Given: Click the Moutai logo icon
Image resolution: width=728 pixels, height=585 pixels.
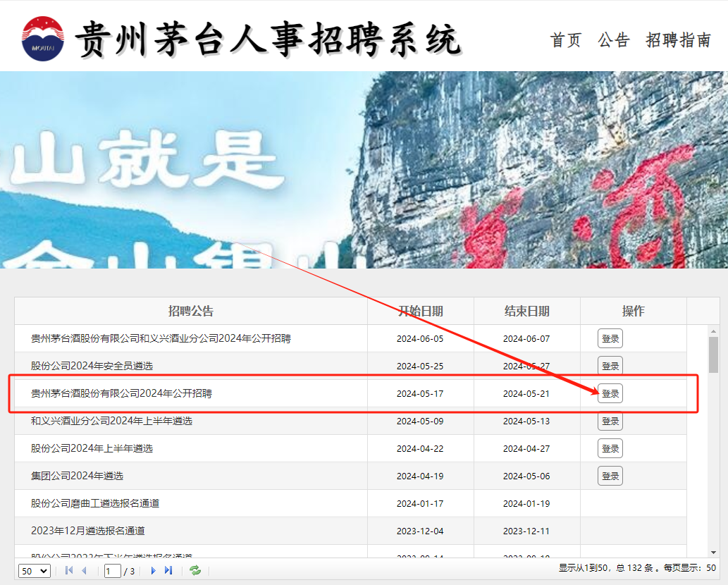Looking at the screenshot, I should pyautogui.click(x=42, y=38).
